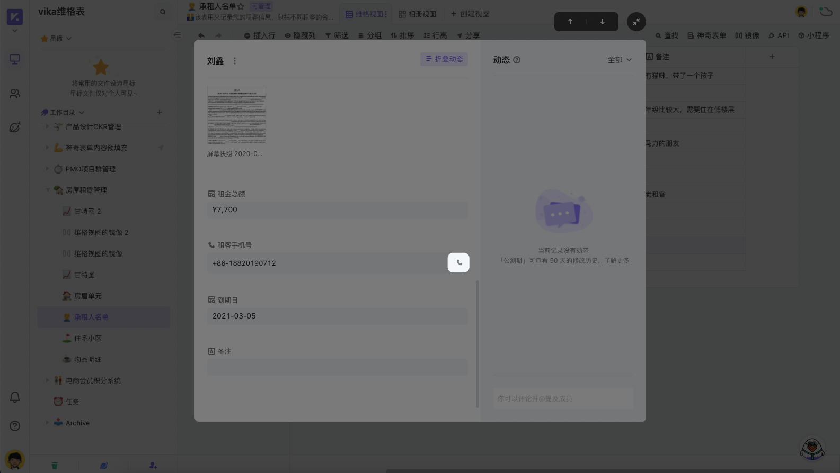Open the contacts icon in left sidebar

point(15,94)
